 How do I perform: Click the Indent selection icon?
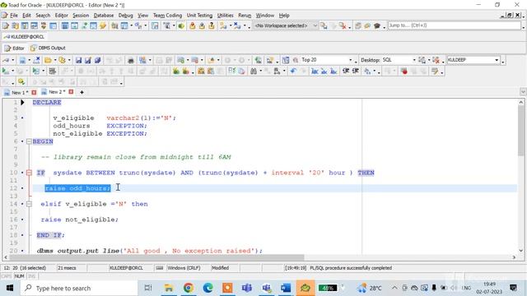coord(346,72)
